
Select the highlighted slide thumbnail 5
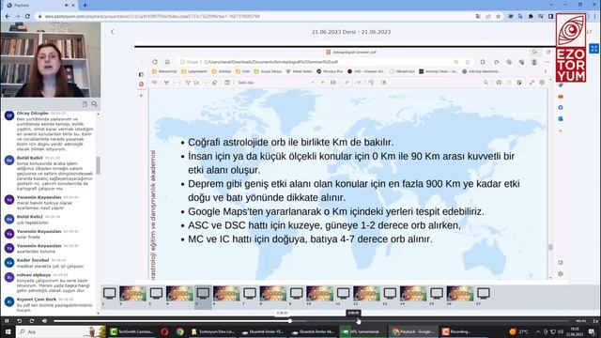point(203,294)
